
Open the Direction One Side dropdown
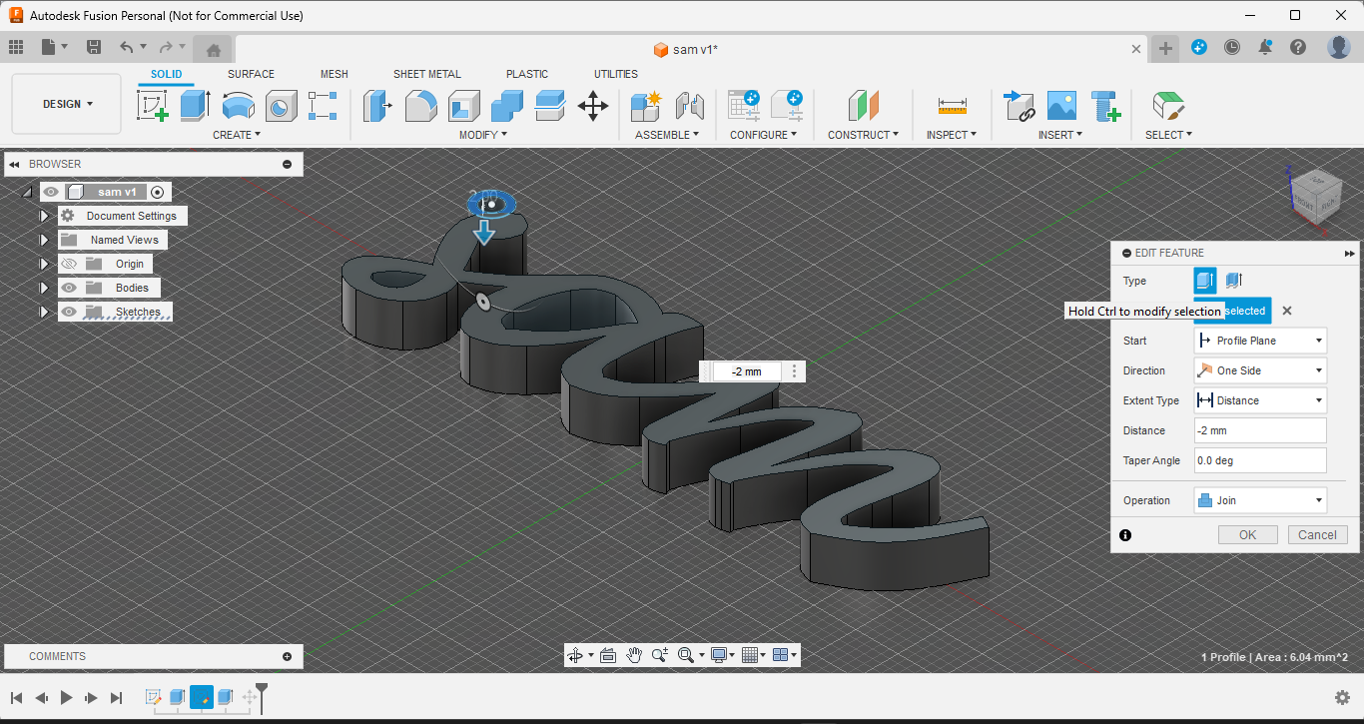point(1260,370)
